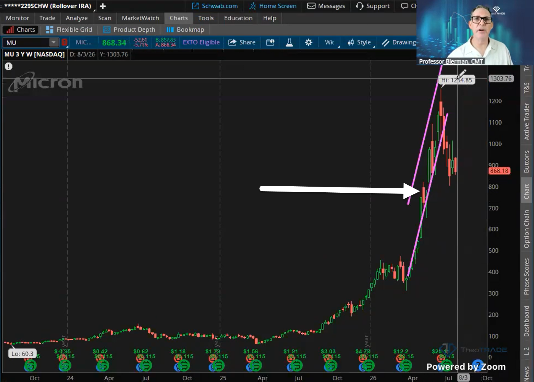Open the Studies flask icon
The height and width of the screenshot is (382, 534).
[x=289, y=42]
